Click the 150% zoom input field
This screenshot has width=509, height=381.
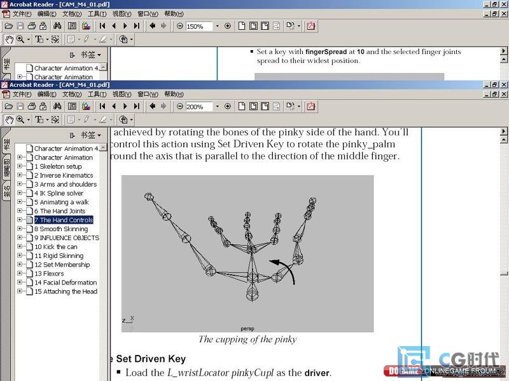coord(199,26)
